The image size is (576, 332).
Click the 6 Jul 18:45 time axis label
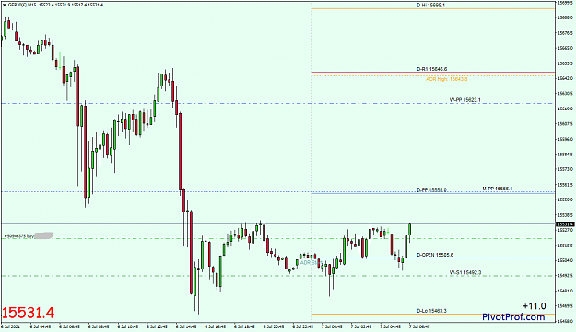click(244, 326)
